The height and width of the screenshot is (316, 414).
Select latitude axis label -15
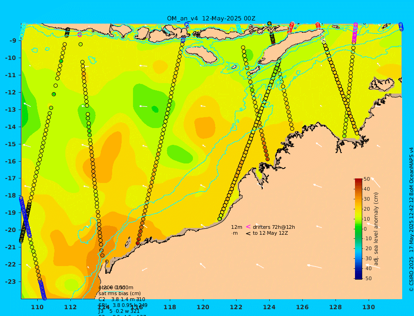click(x=10, y=144)
